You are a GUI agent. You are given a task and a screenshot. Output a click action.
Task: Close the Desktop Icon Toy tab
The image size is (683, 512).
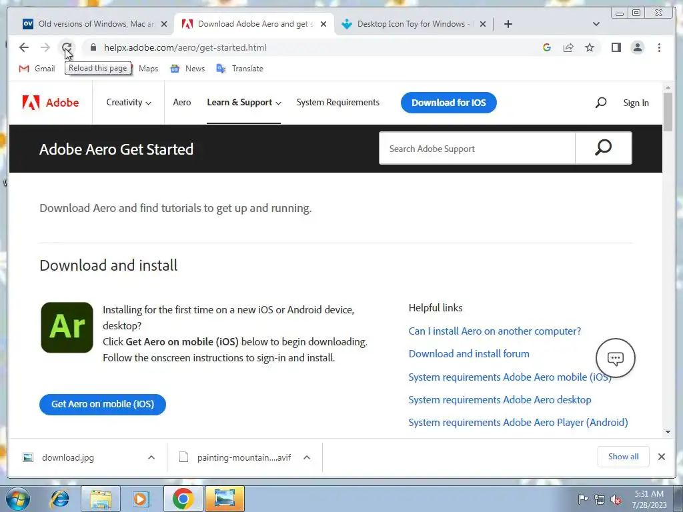click(483, 24)
